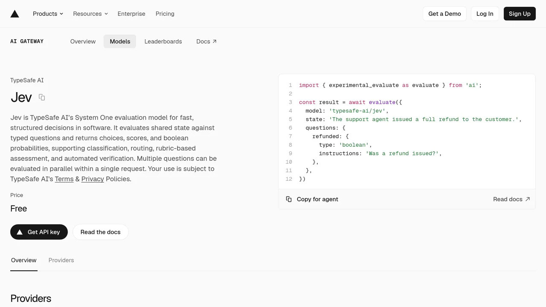The width and height of the screenshot is (546, 307).
Task: Click the 'const result = await evaluate' line
Action: click(x=351, y=102)
